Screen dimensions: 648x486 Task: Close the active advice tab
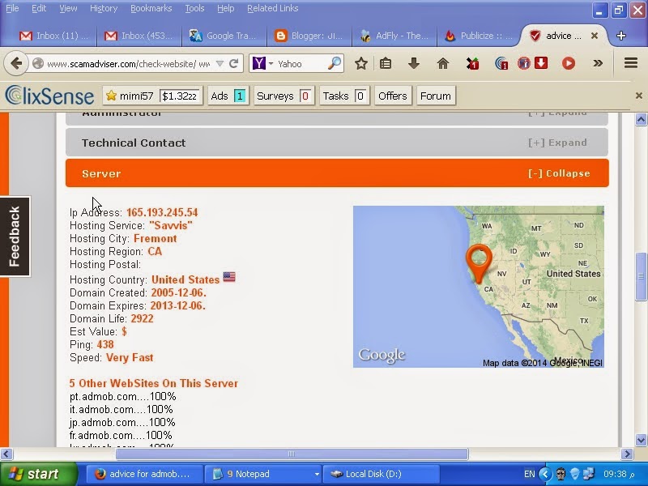pos(595,36)
